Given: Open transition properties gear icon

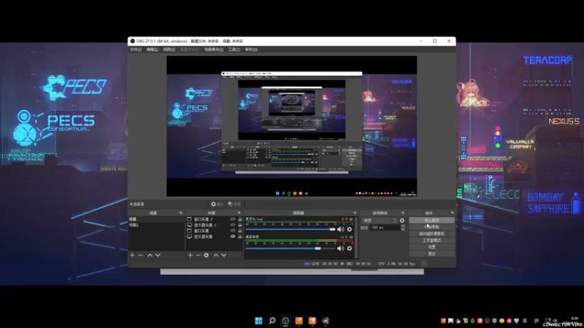Looking at the screenshot, I should (x=402, y=221).
